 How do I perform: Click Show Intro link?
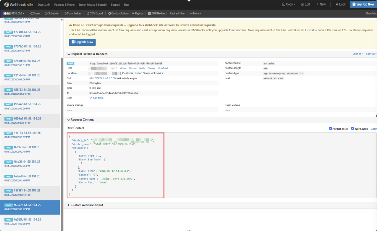pyautogui.click(x=371, y=13)
